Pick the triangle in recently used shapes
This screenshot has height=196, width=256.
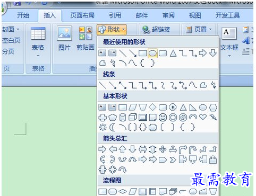pyautogui.click(x=173, y=53)
